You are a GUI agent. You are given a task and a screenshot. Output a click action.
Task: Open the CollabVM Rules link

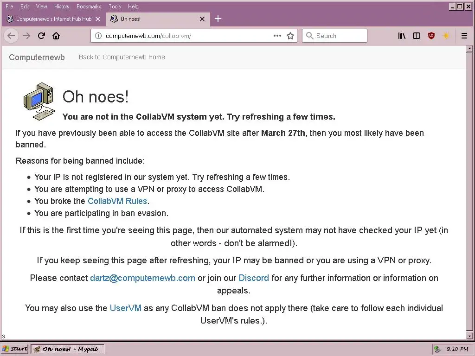pyautogui.click(x=117, y=201)
